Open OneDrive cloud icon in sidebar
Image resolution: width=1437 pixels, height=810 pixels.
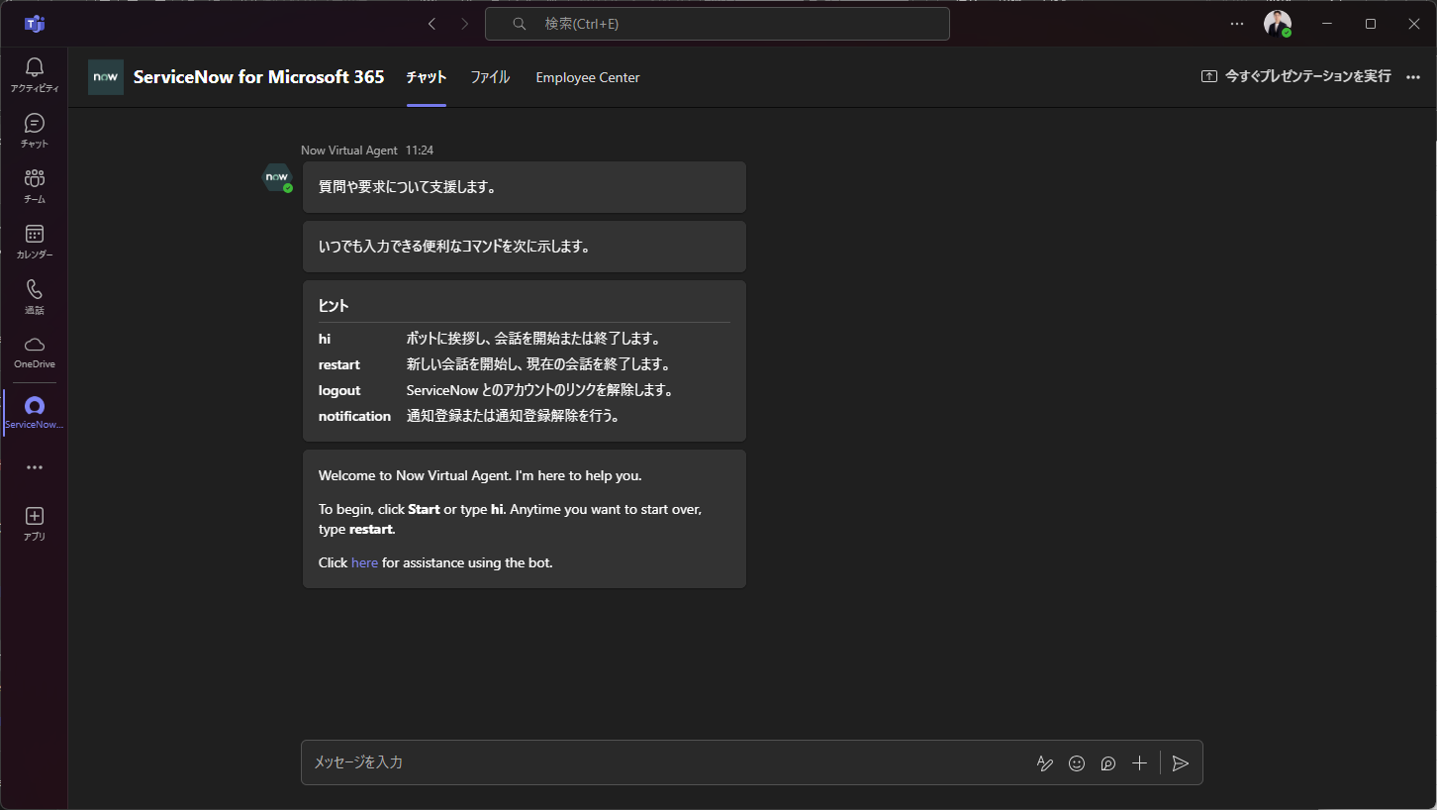click(x=35, y=352)
